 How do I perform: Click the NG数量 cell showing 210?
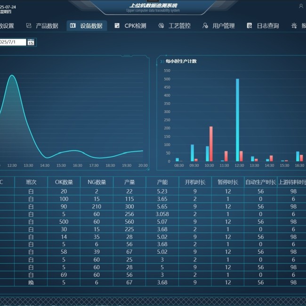pyautogui.click(x=97, y=207)
